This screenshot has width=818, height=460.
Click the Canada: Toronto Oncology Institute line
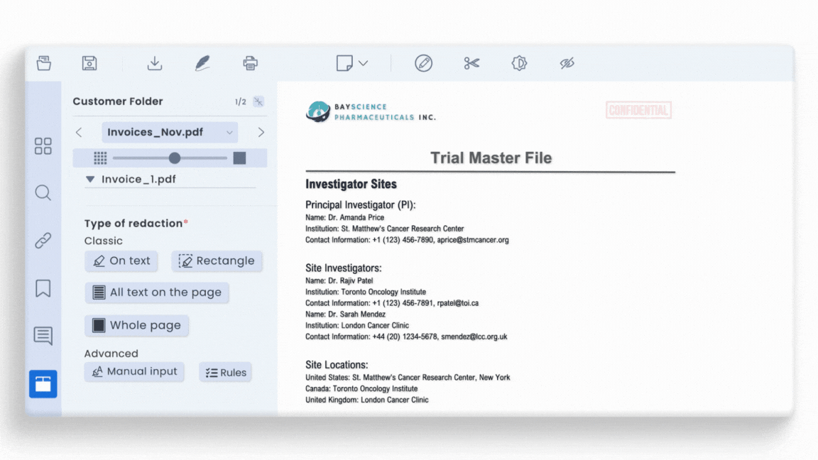(x=361, y=388)
